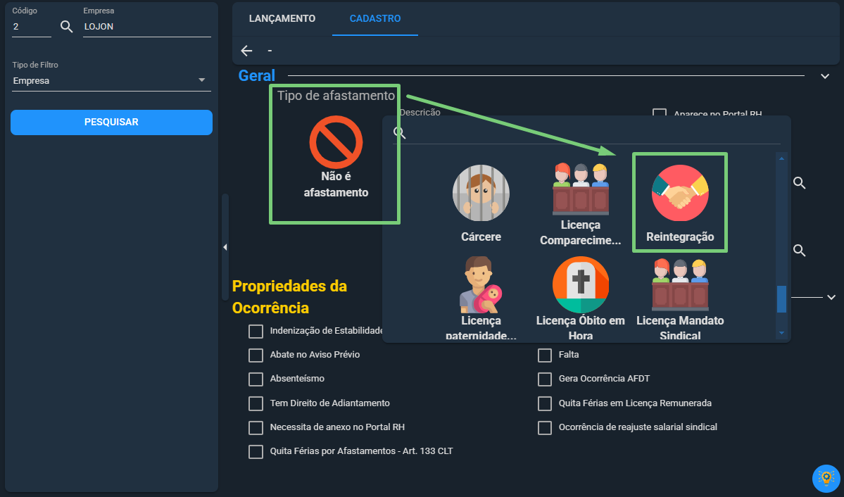Click the upper magnifier icon right of the popup
844x497 pixels.
[800, 183]
